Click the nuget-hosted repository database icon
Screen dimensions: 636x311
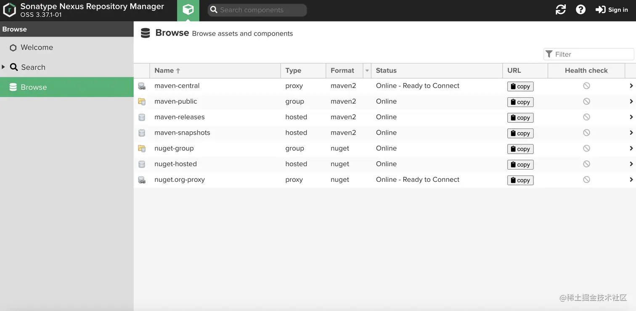tap(142, 164)
